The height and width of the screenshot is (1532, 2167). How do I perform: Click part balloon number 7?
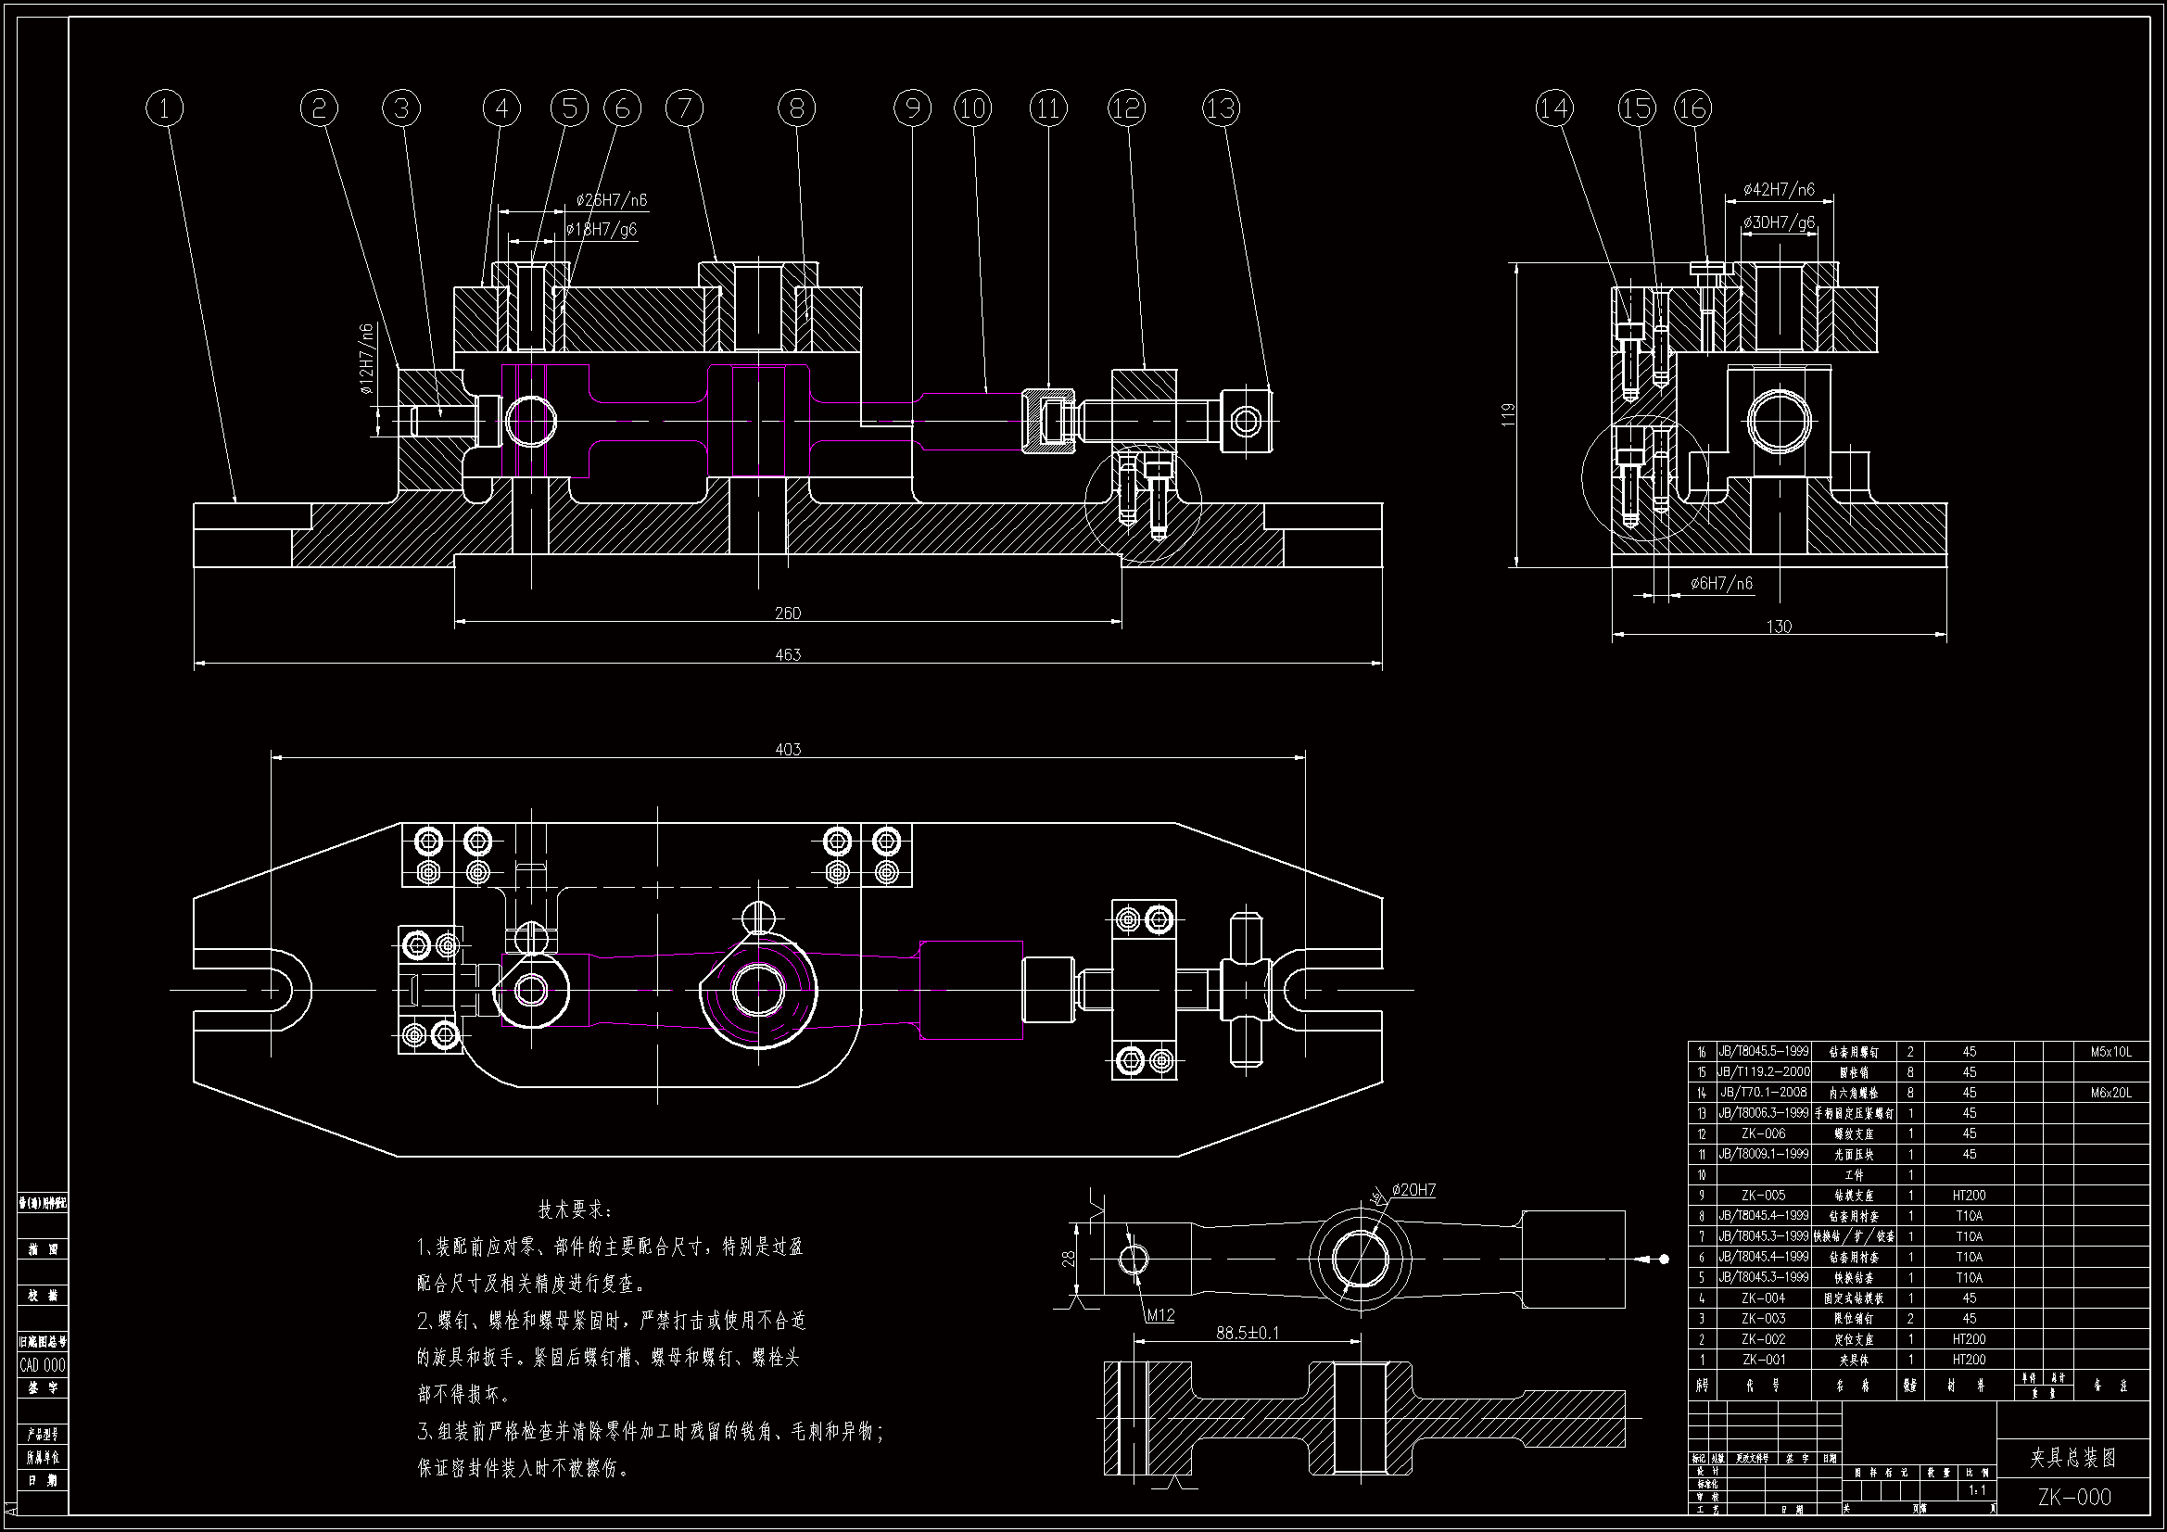click(684, 108)
